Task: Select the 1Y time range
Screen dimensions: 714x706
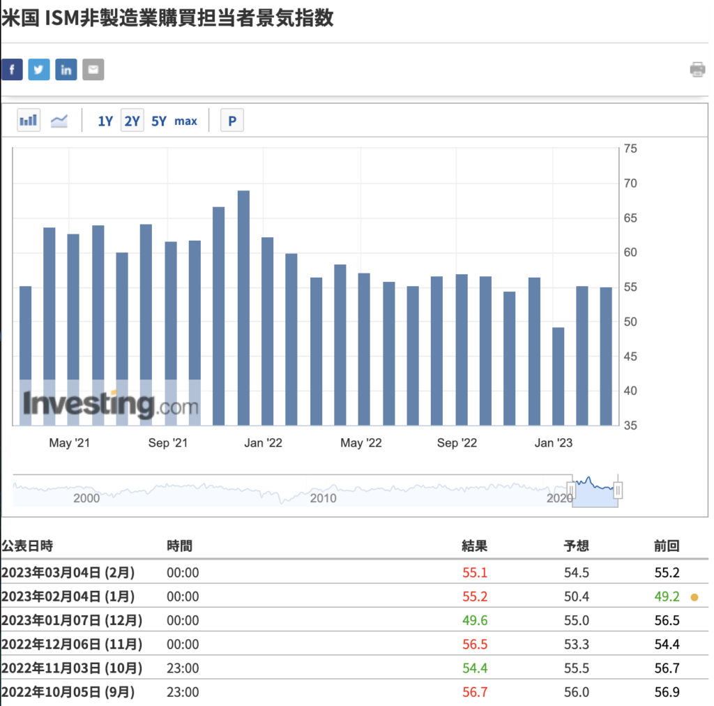Action: coord(105,121)
